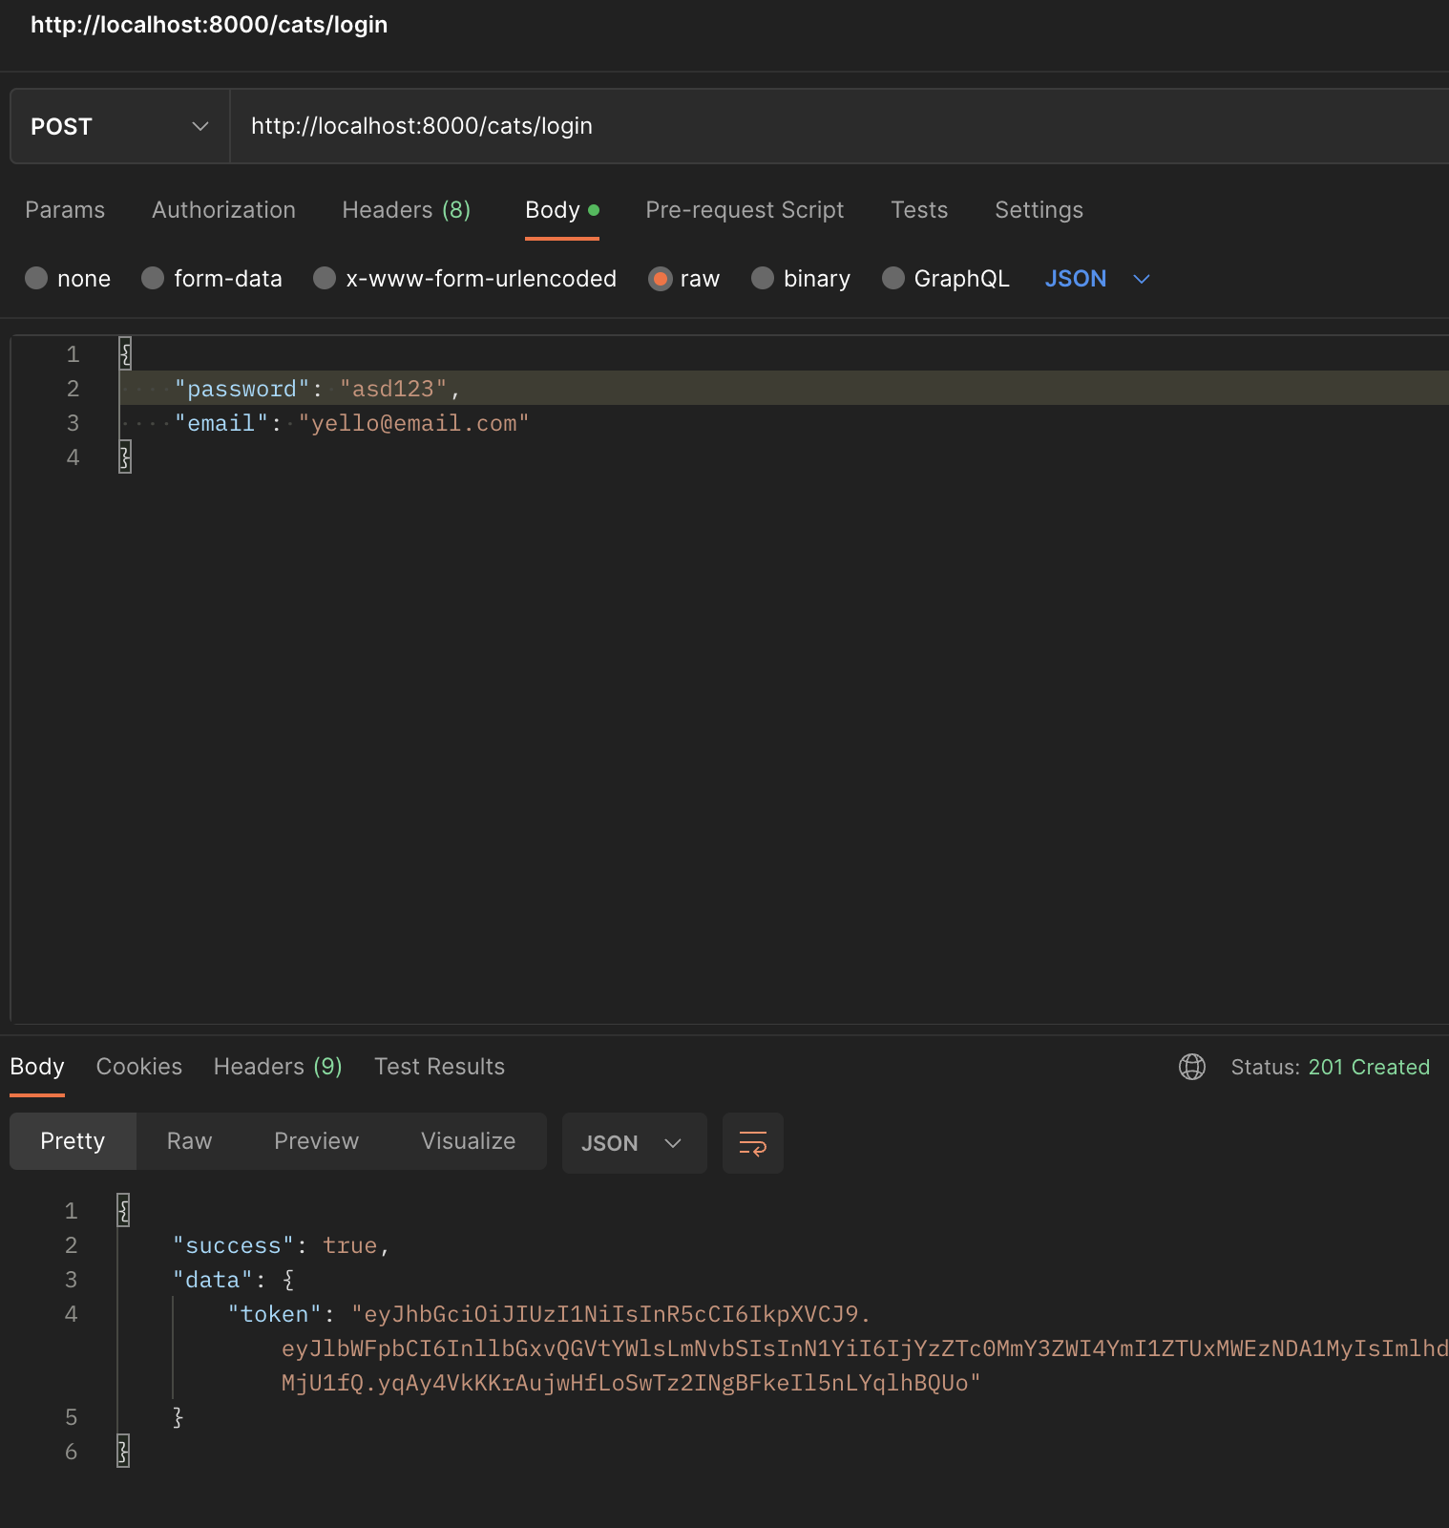The width and height of the screenshot is (1449, 1528).
Task: Open the Pre-request Script tab
Action: [x=745, y=210]
